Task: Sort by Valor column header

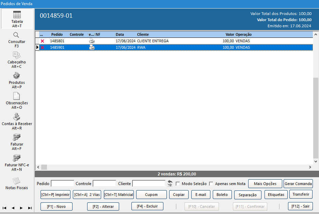Action: click(x=230, y=34)
